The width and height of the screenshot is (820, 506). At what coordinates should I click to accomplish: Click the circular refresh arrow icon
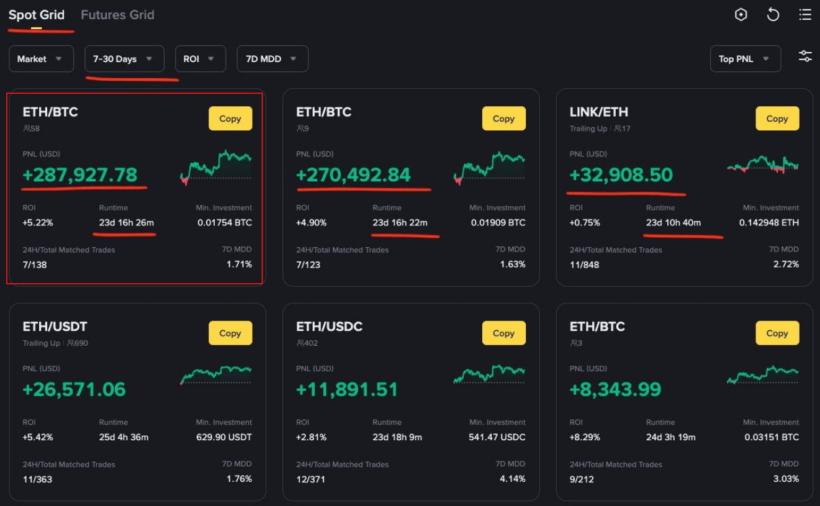(x=773, y=15)
